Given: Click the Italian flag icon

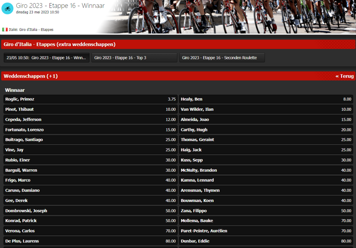Looking at the screenshot, I should [x=5, y=29].
